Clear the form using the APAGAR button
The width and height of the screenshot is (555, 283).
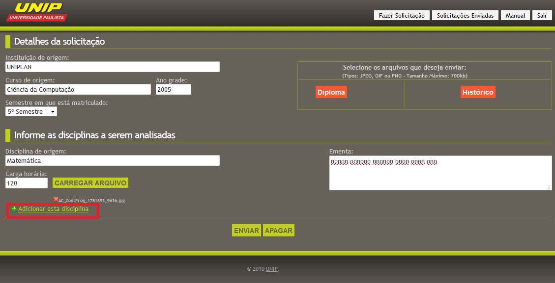pos(279,231)
